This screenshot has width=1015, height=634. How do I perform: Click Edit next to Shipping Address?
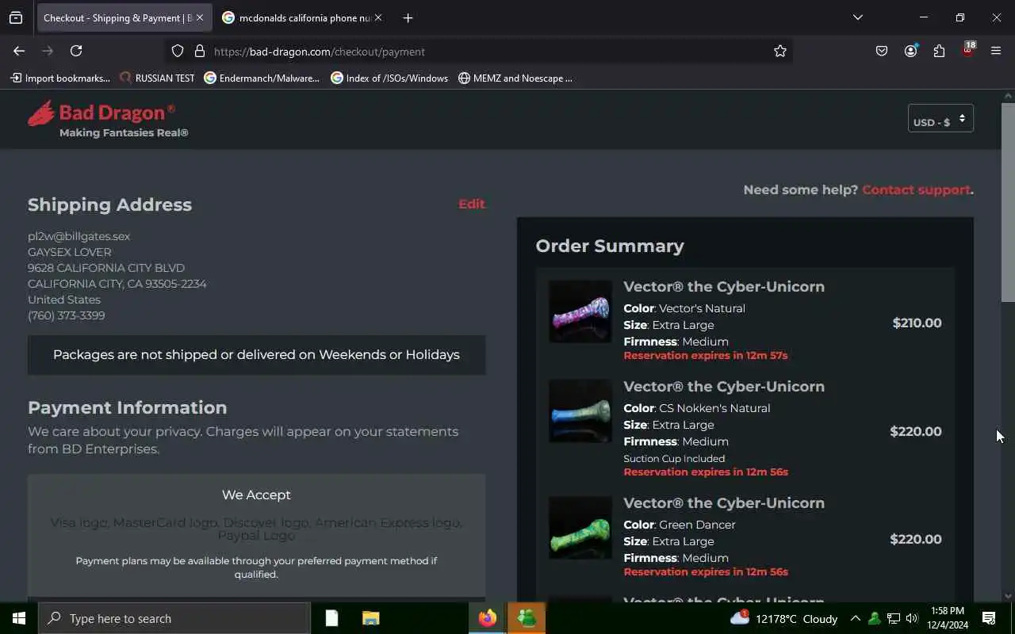pos(471,204)
